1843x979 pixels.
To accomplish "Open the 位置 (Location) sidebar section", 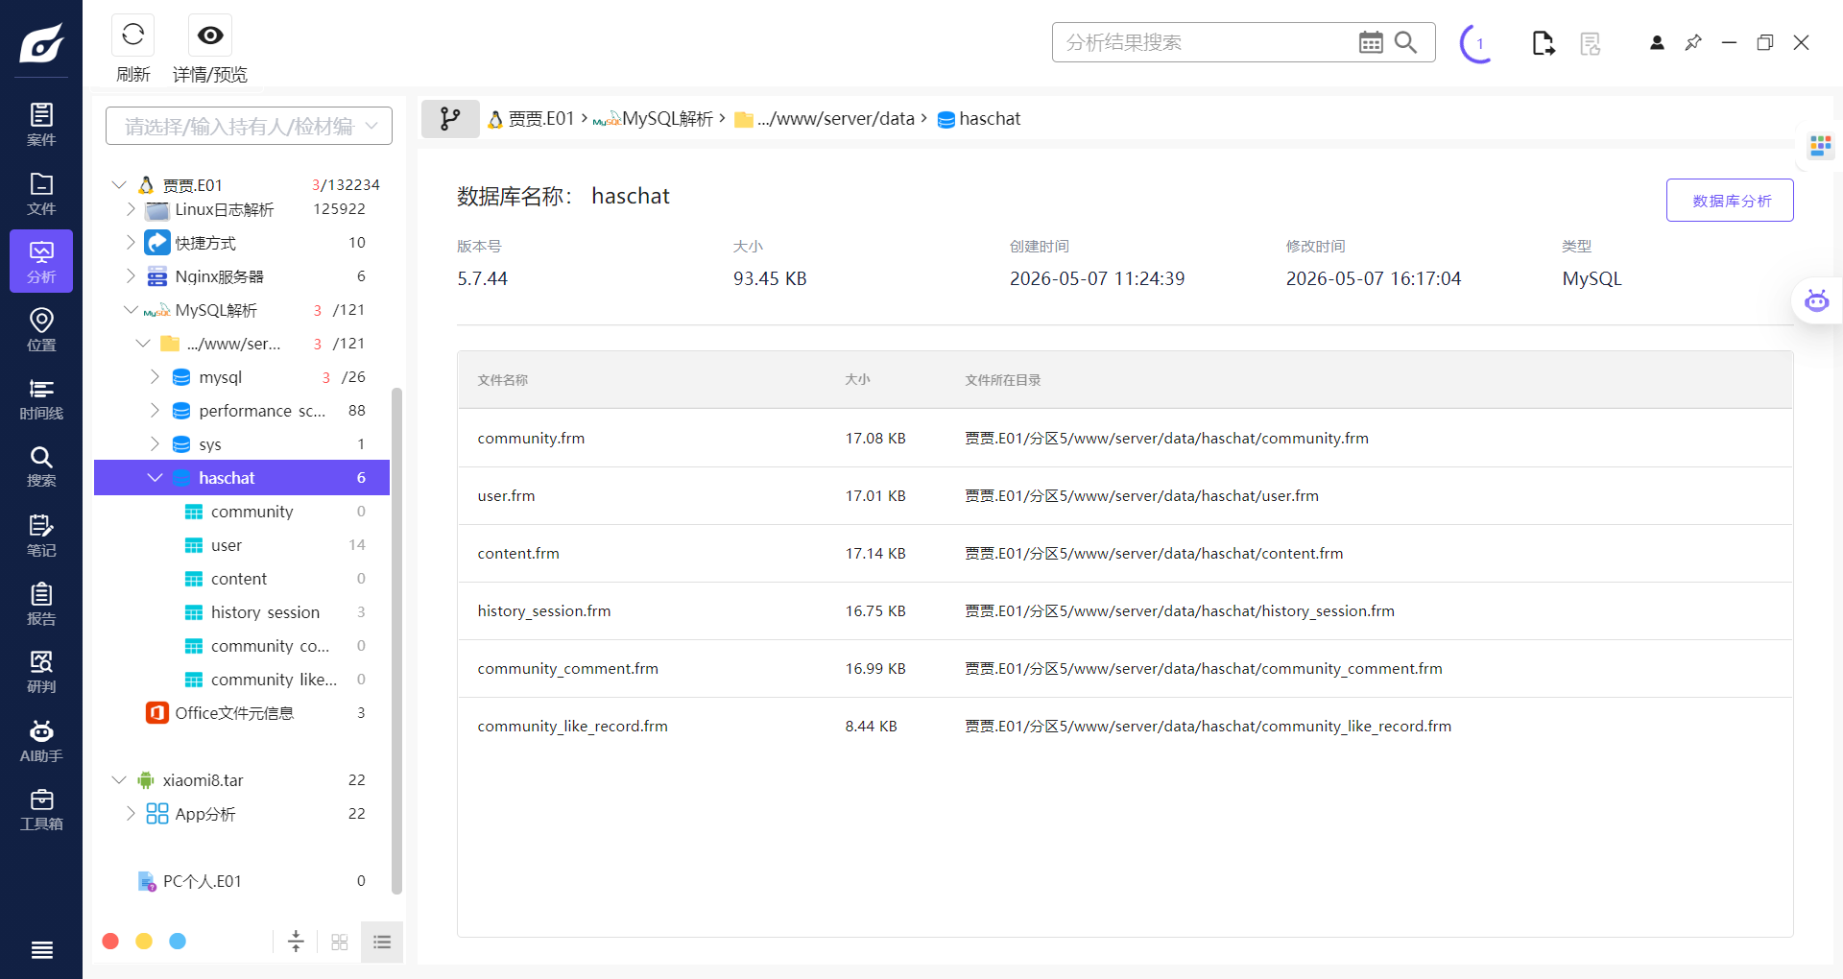I will 41,330.
